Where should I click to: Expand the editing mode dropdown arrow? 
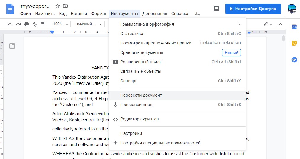(x=271, y=24)
